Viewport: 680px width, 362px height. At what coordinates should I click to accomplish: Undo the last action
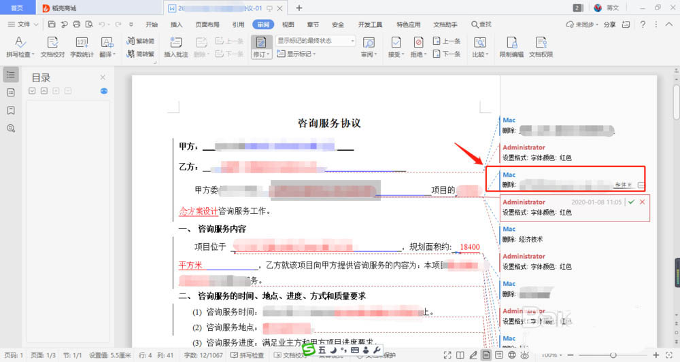pos(102,24)
